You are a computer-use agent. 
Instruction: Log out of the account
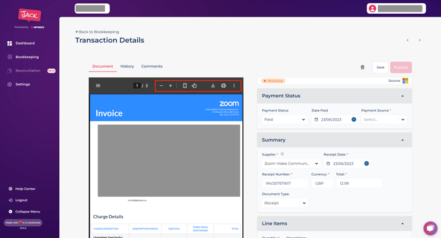click(x=21, y=200)
